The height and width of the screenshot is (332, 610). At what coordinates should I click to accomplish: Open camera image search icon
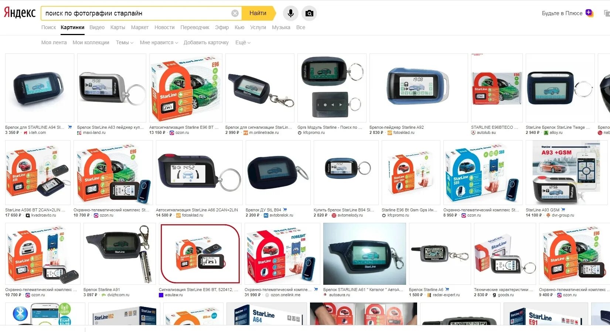click(309, 13)
